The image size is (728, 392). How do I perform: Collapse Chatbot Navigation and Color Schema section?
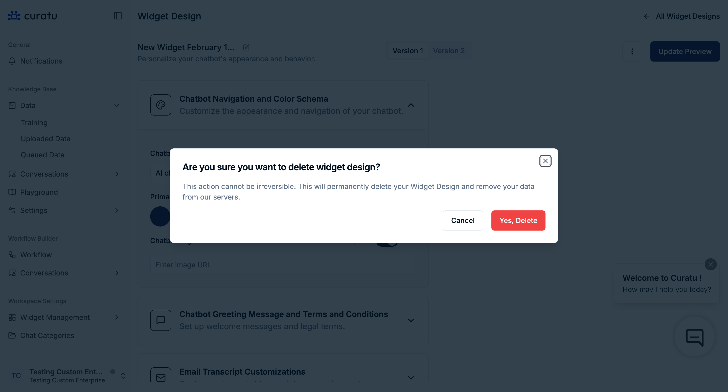pos(411,105)
